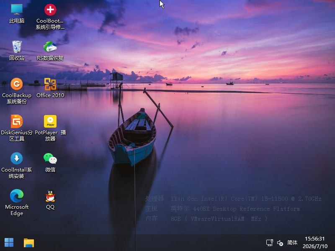Image resolution: width=335 pixels, height=251 pixels.
Task: Click the muted volume tray icon
Action: pyautogui.click(x=280, y=243)
